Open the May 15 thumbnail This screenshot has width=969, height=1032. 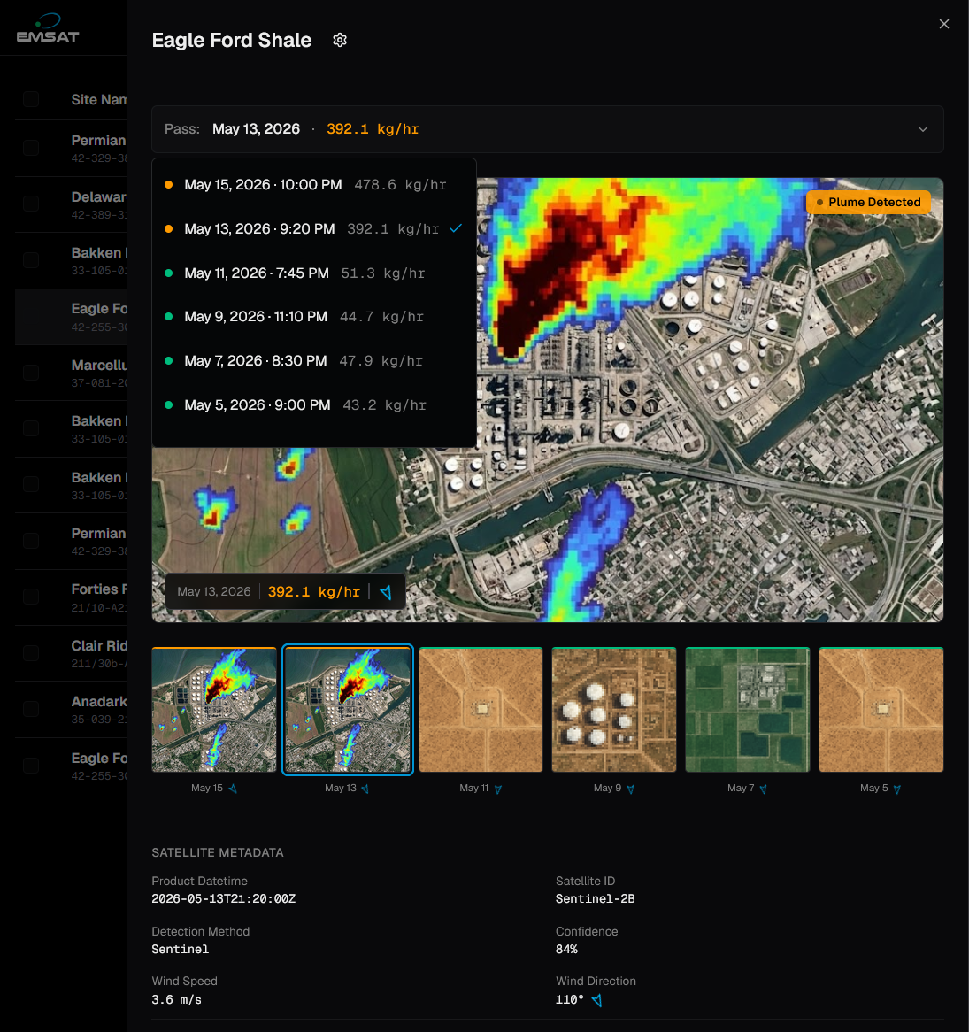click(214, 710)
